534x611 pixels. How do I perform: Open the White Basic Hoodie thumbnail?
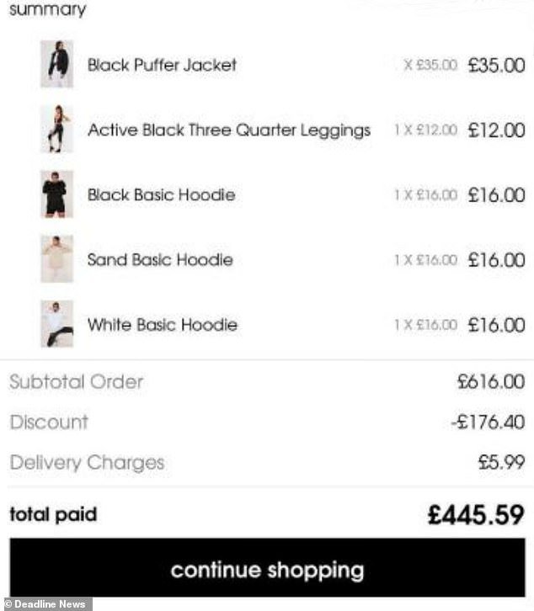pos(57,324)
